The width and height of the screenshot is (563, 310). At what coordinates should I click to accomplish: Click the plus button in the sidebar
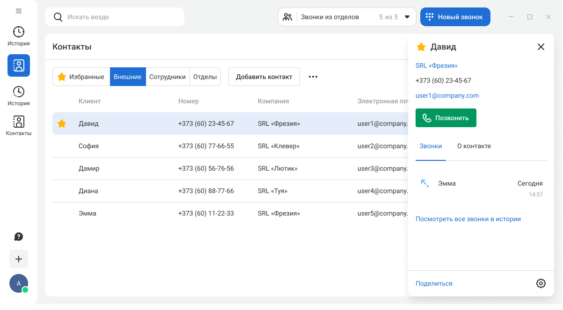click(19, 259)
